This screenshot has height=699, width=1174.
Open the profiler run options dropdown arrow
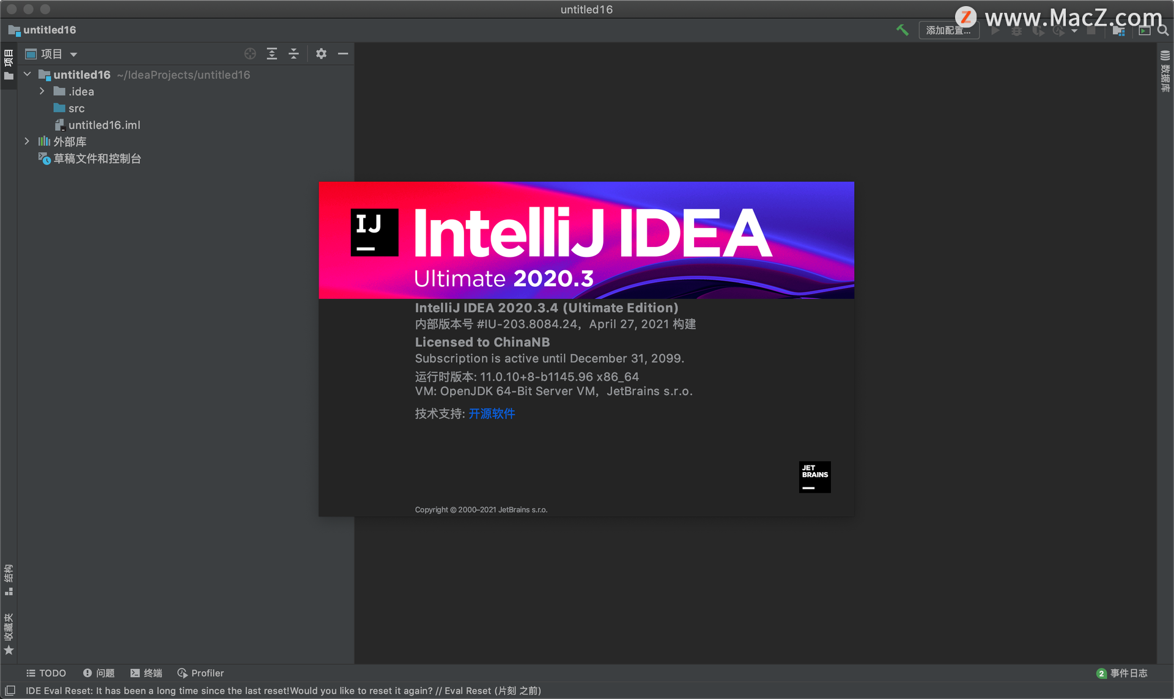coord(1074,31)
